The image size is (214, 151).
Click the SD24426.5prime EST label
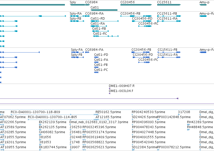[x=144, y=117]
